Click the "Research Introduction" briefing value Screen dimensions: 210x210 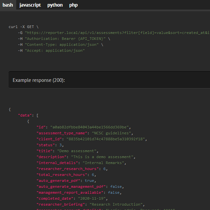[117, 204]
